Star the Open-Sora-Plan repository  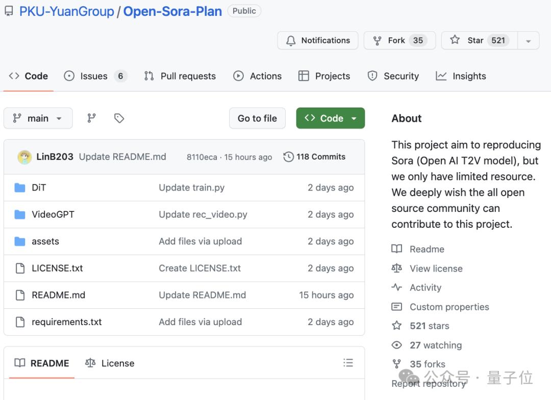pos(475,41)
